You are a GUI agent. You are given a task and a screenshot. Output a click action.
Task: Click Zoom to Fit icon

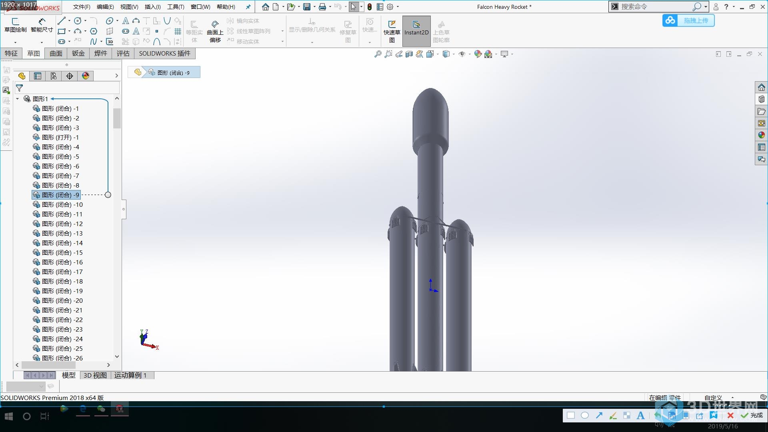378,54
